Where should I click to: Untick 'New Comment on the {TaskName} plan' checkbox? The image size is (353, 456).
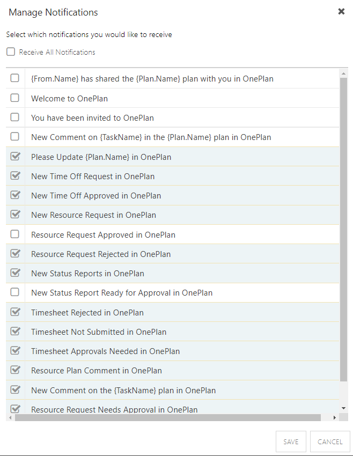pos(15,389)
